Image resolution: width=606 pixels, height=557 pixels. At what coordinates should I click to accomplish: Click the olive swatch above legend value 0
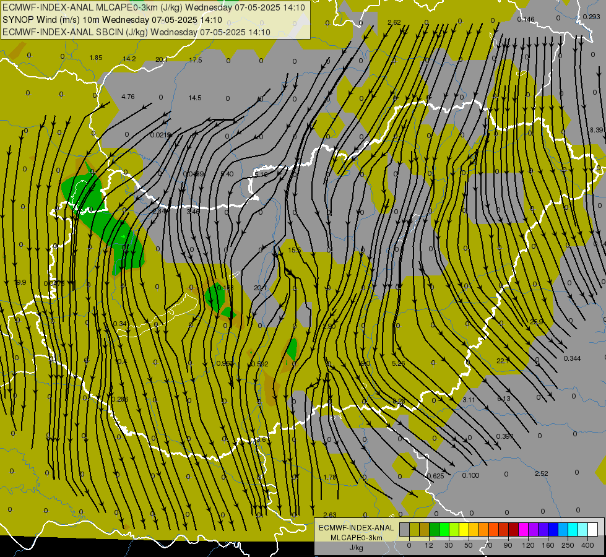[414, 530]
